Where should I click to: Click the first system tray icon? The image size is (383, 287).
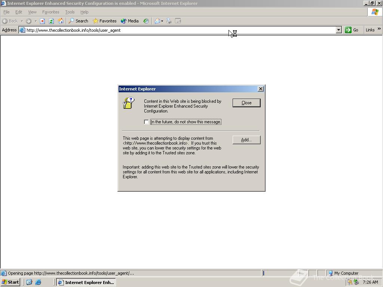click(x=350, y=283)
